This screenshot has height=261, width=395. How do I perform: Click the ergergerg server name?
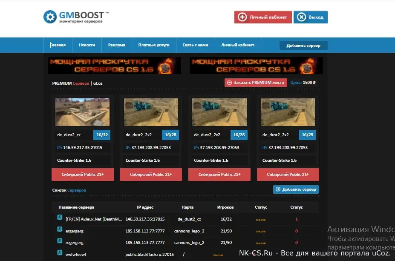click(x=74, y=231)
